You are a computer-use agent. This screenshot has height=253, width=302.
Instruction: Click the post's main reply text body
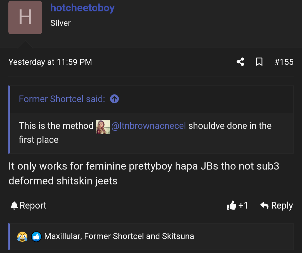tap(144, 173)
